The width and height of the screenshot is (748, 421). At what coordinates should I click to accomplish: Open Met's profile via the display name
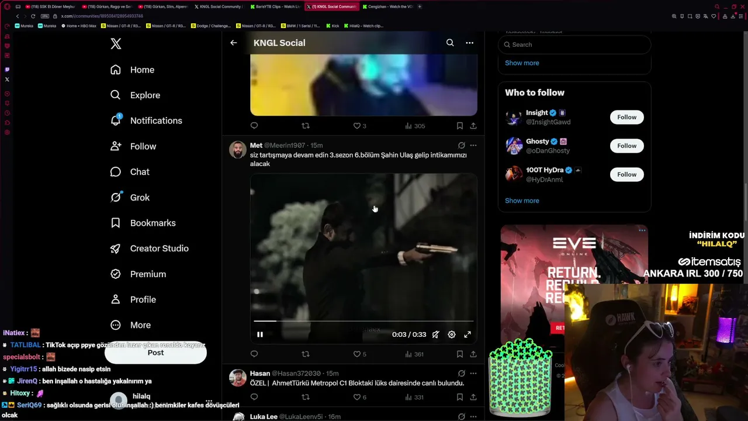click(256, 146)
